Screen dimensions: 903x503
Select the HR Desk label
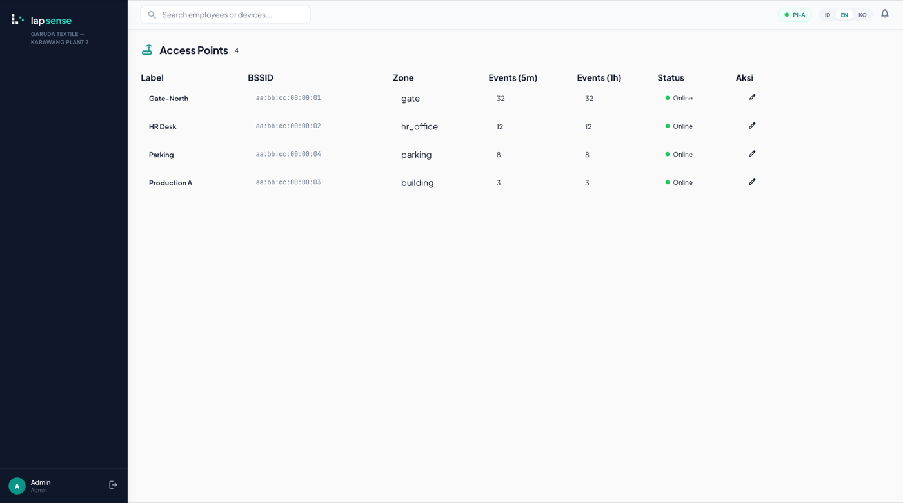point(163,127)
